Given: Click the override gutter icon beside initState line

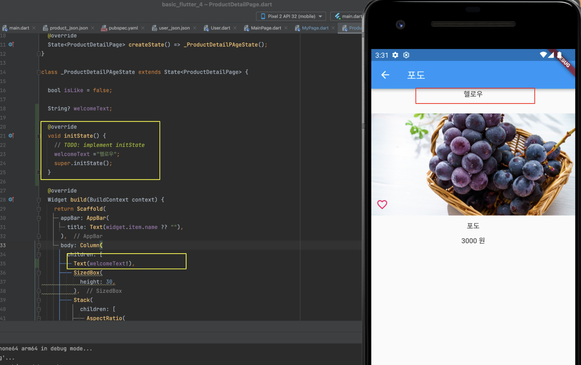Looking at the screenshot, I should click(x=11, y=136).
